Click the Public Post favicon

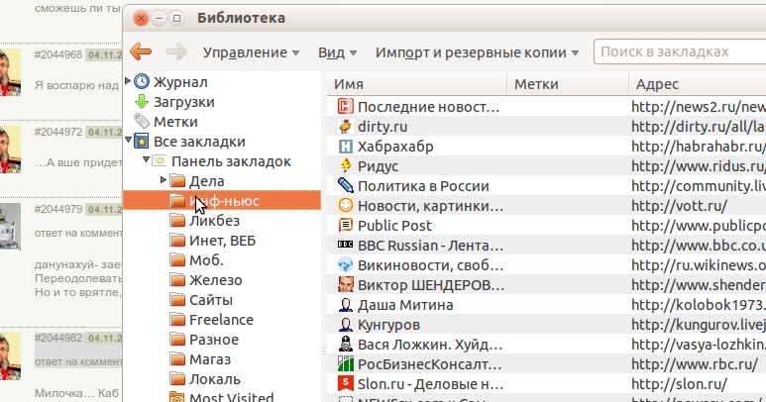click(346, 225)
